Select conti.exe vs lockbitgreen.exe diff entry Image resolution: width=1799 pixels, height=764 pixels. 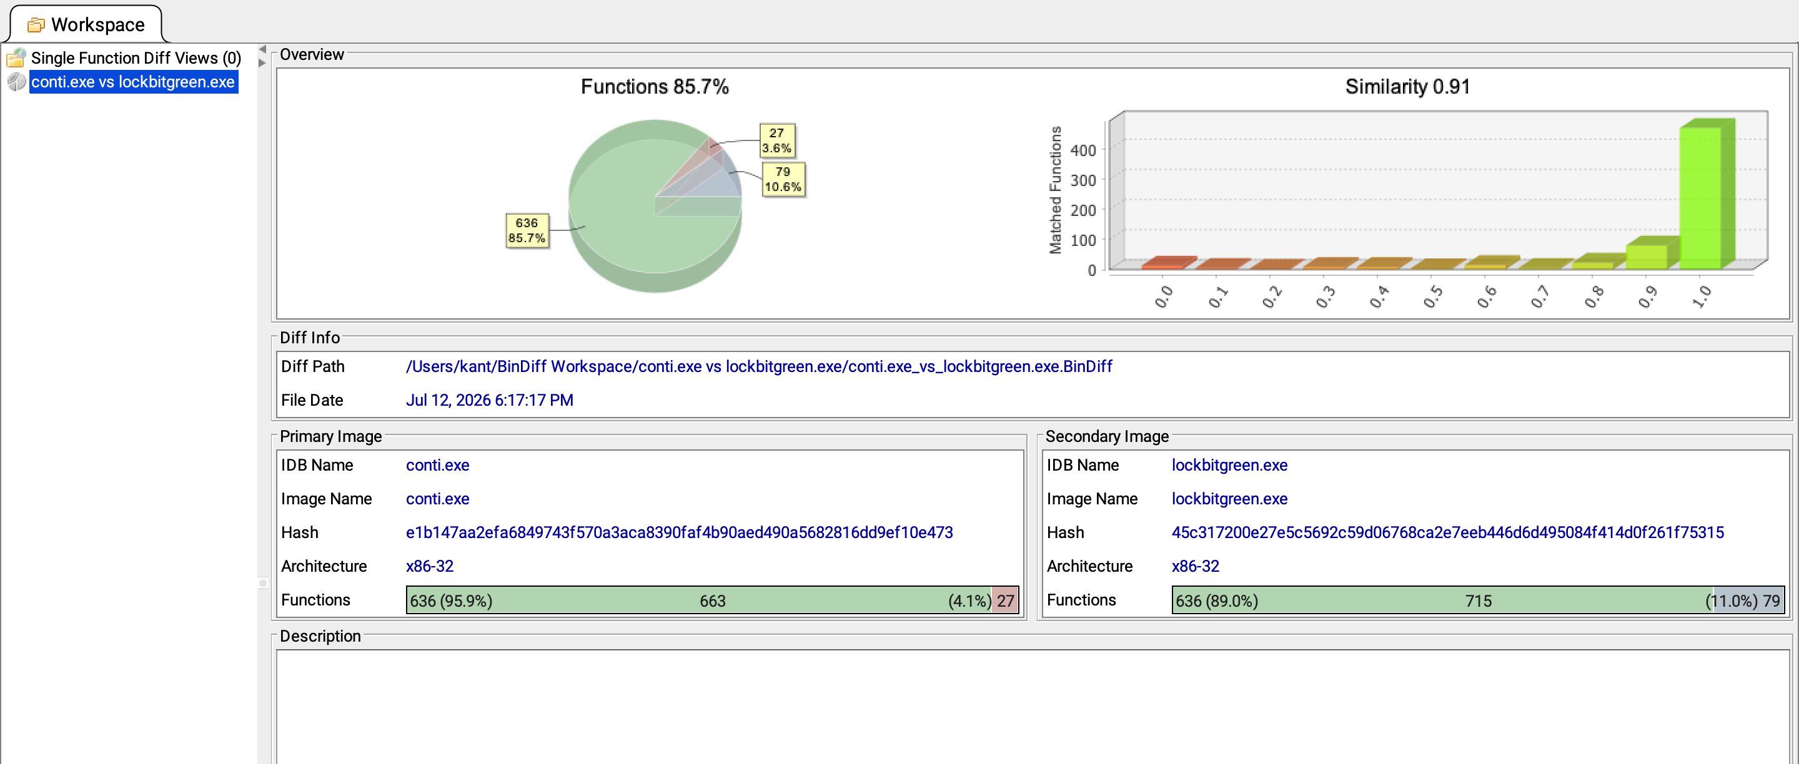coord(132,82)
